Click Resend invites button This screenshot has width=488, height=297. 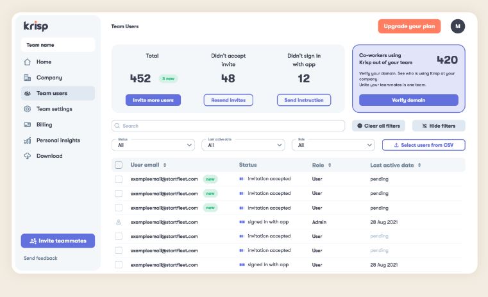point(228,100)
